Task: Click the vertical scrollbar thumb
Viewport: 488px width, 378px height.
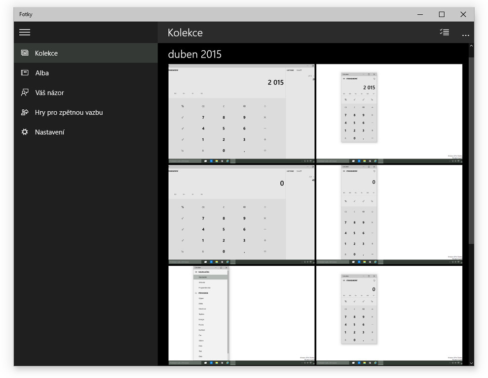Action: pyautogui.click(x=471, y=151)
